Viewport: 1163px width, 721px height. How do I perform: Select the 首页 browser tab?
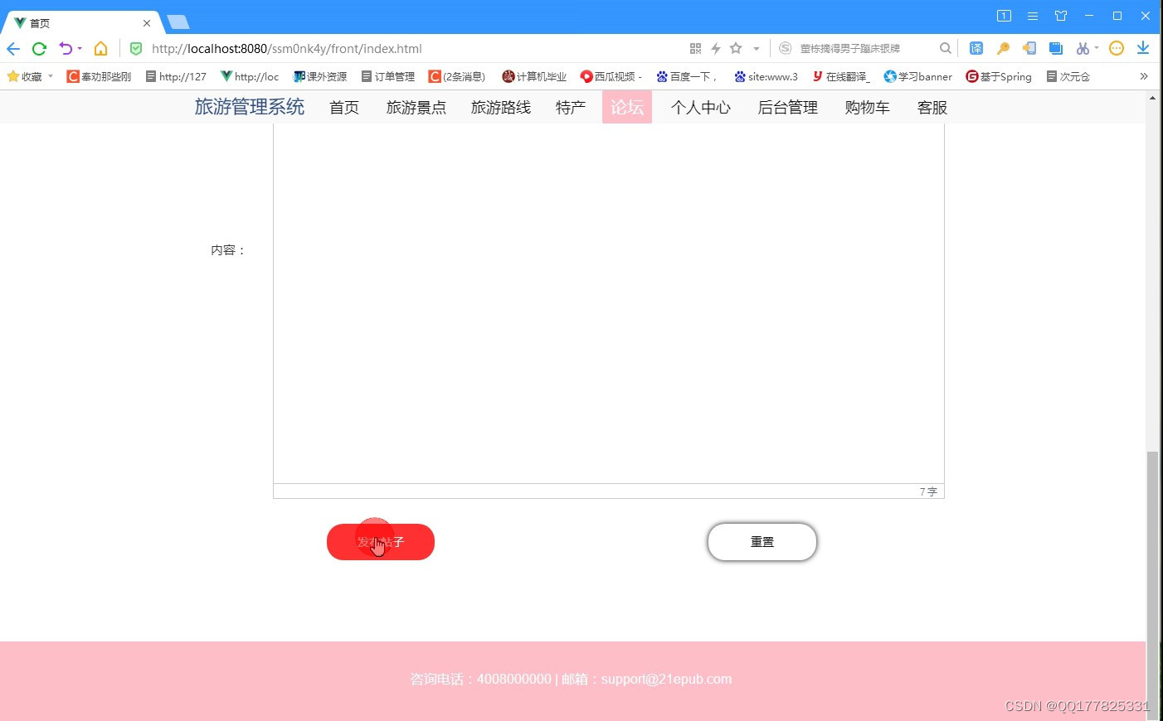pos(83,22)
